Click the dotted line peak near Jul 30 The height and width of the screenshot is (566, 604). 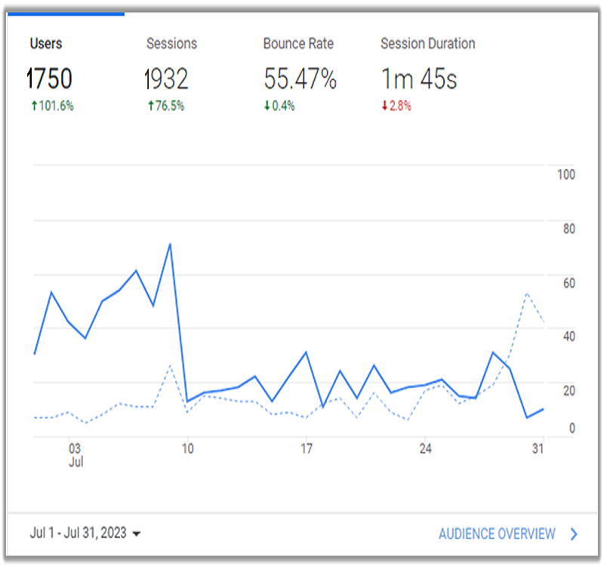526,293
